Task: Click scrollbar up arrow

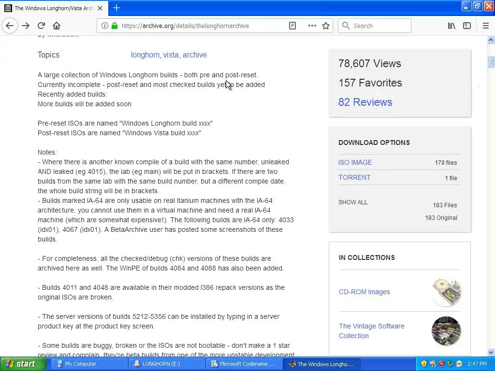Action: click(491, 40)
